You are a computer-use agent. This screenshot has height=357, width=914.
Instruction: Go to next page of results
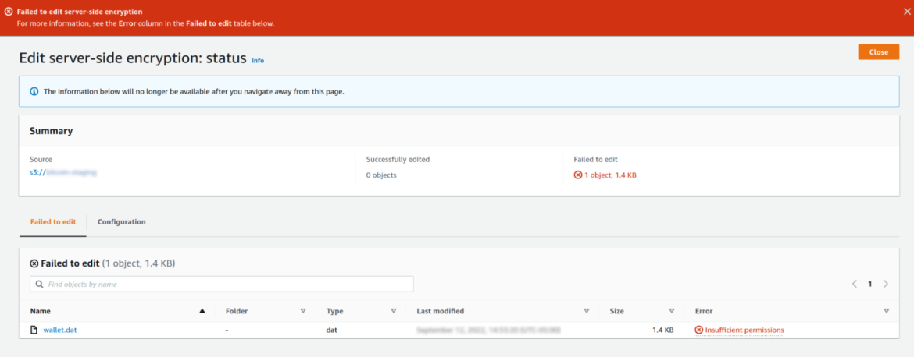pyautogui.click(x=885, y=284)
